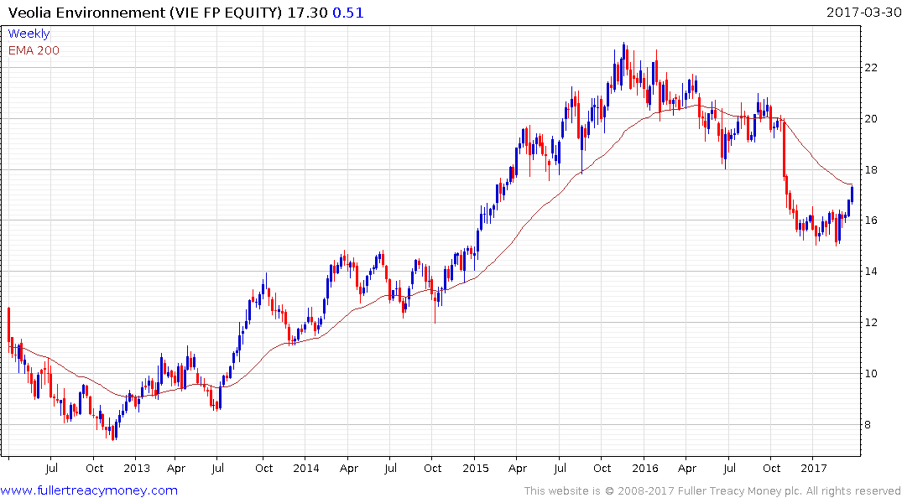Click the first red candlestick at chart's left edge
Viewport: 902px width, 503px height.
click(8, 323)
